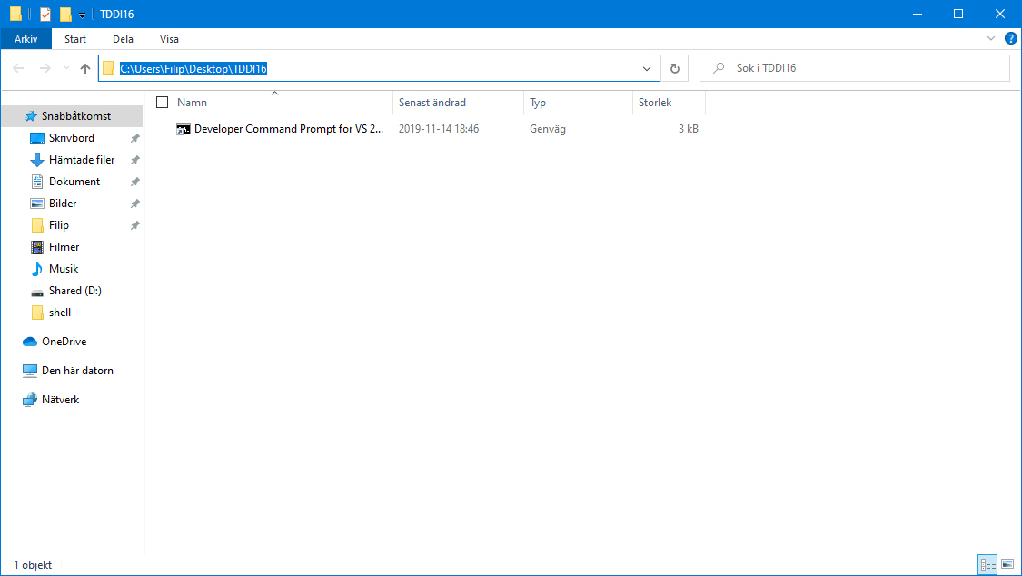Click the search magnifier icon
The image size is (1022, 576).
[719, 68]
